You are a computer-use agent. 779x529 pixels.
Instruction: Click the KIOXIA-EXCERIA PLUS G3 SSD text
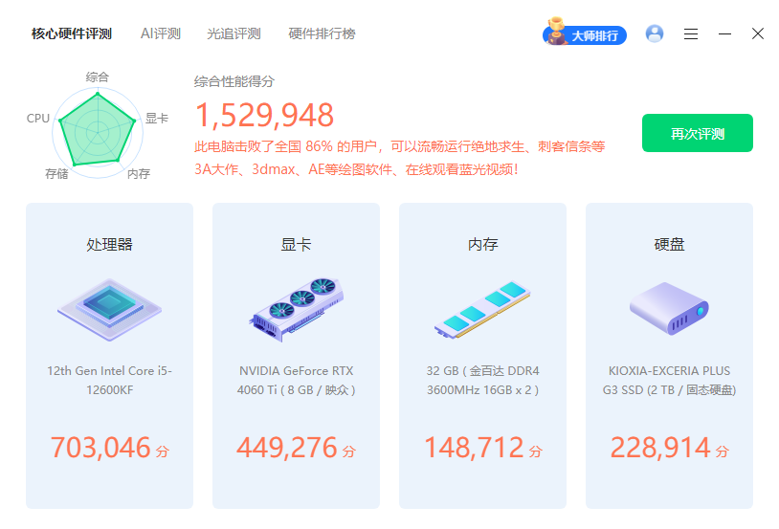669,381
